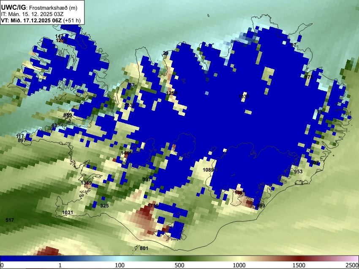Click the map value 953
Viewport: 359px width, 269px height.
click(x=298, y=172)
